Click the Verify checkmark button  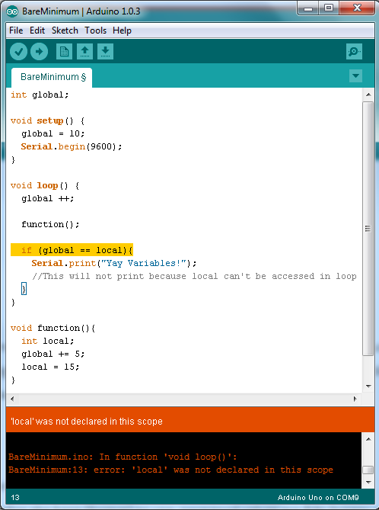click(x=18, y=51)
